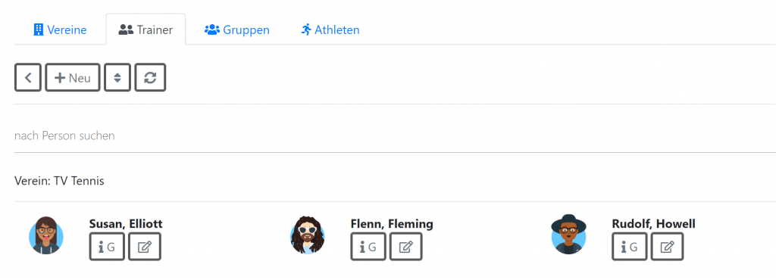The height and width of the screenshot is (280, 776).
Task: Click Susan Elliott's avatar picture
Action: click(46, 235)
